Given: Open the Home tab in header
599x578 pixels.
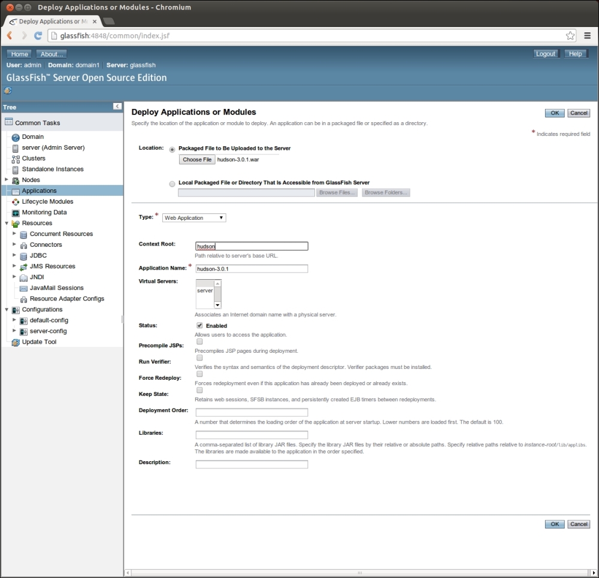Looking at the screenshot, I should (20, 54).
